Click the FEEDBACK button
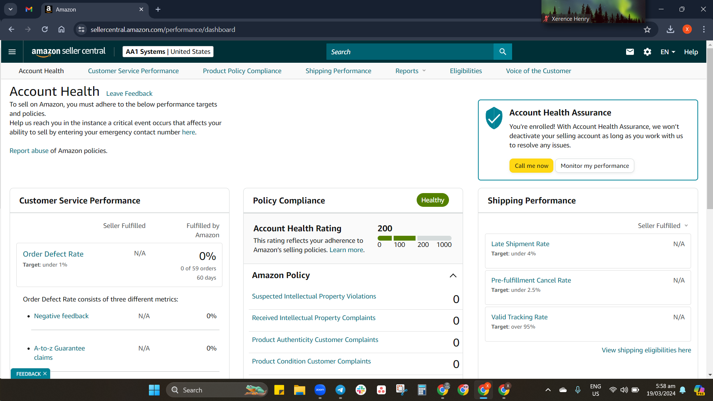This screenshot has height=401, width=713. click(28, 374)
